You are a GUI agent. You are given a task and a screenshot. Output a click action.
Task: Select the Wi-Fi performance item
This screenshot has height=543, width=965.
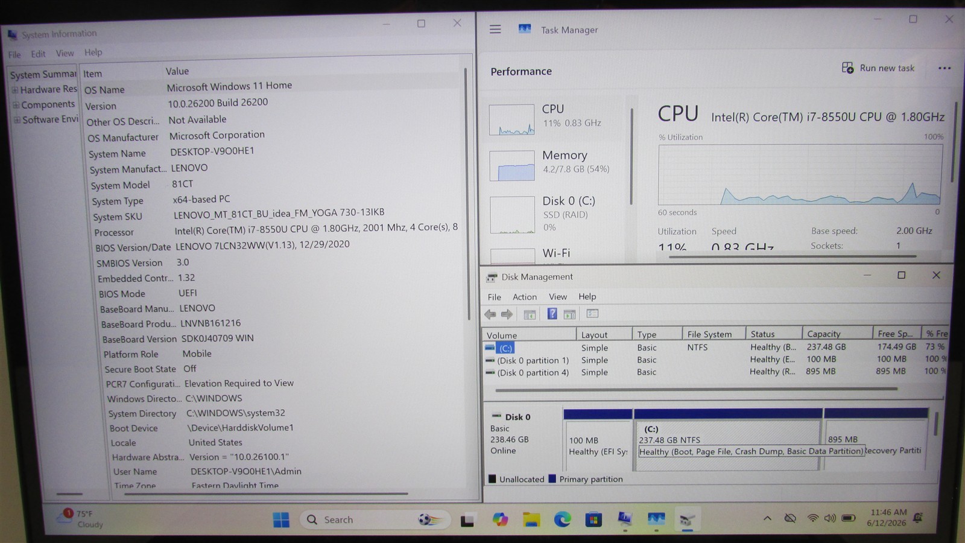pyautogui.click(x=555, y=255)
